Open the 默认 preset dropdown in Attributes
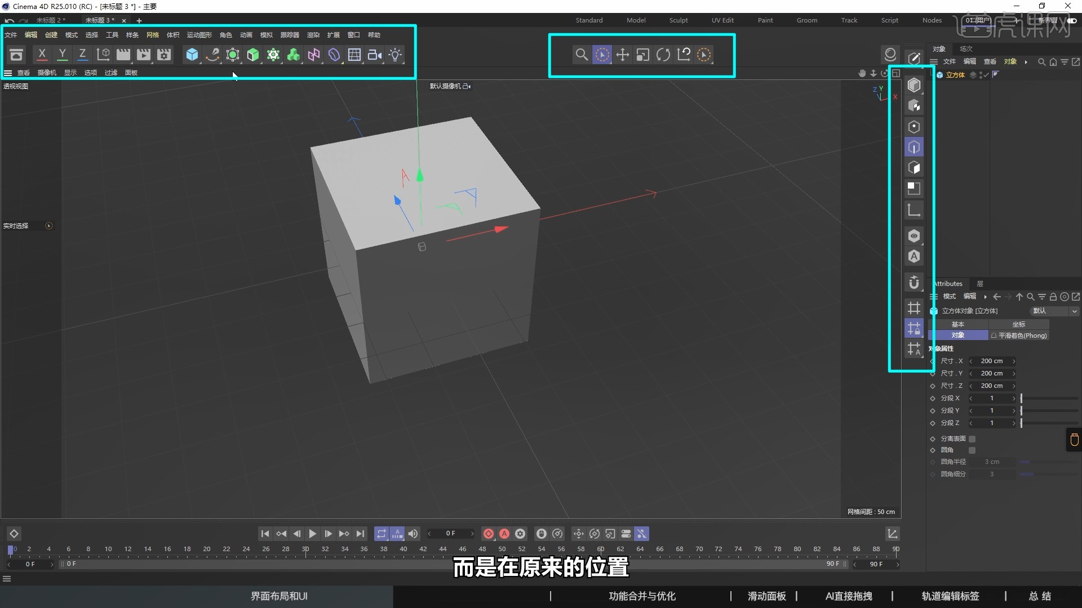 click(1053, 311)
